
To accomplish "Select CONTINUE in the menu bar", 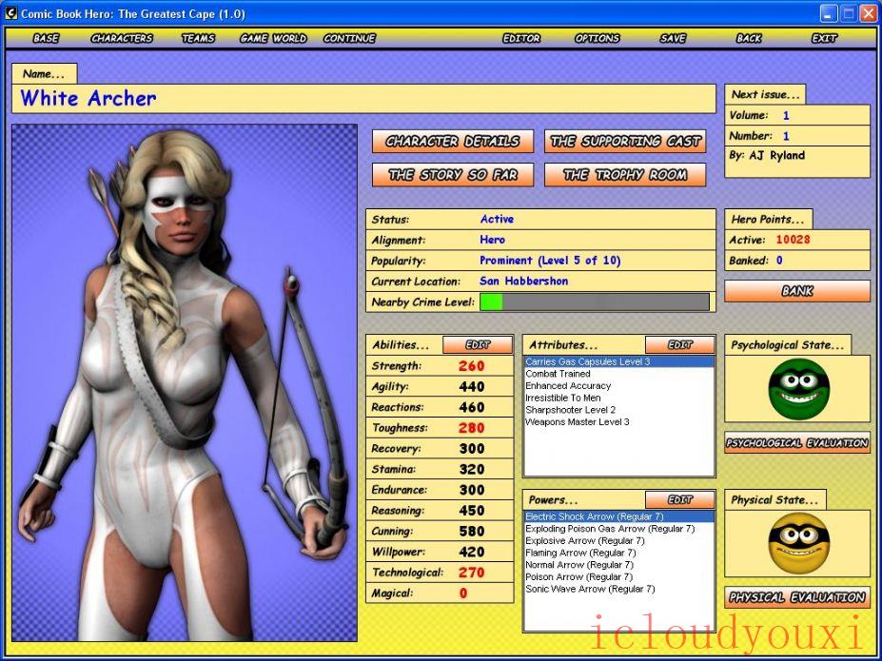I will [x=349, y=38].
